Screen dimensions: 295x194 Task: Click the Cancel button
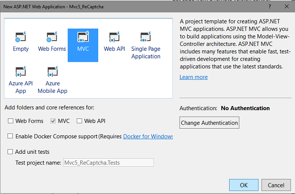[276, 185]
